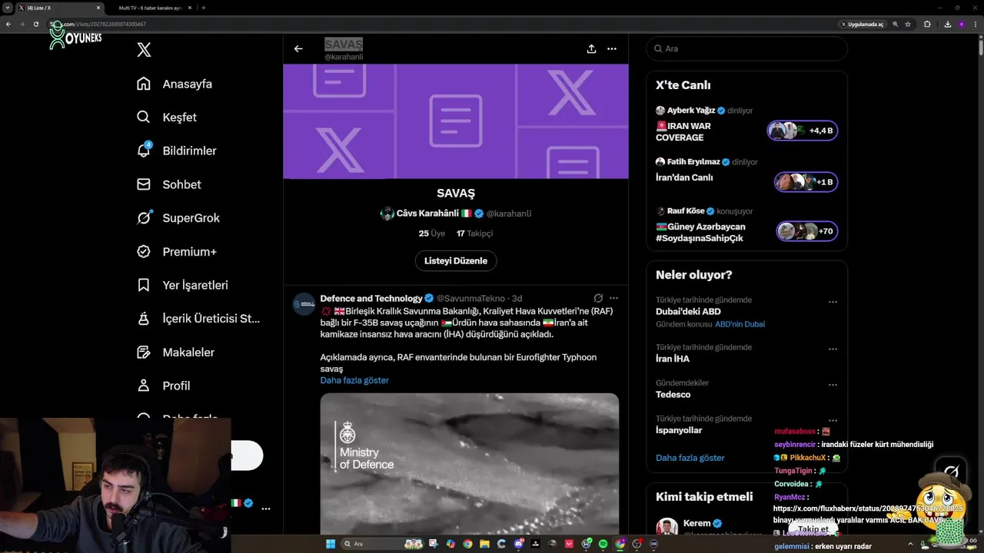Close the Liste / X tab
This screenshot has height=553, width=984.
tap(98, 8)
